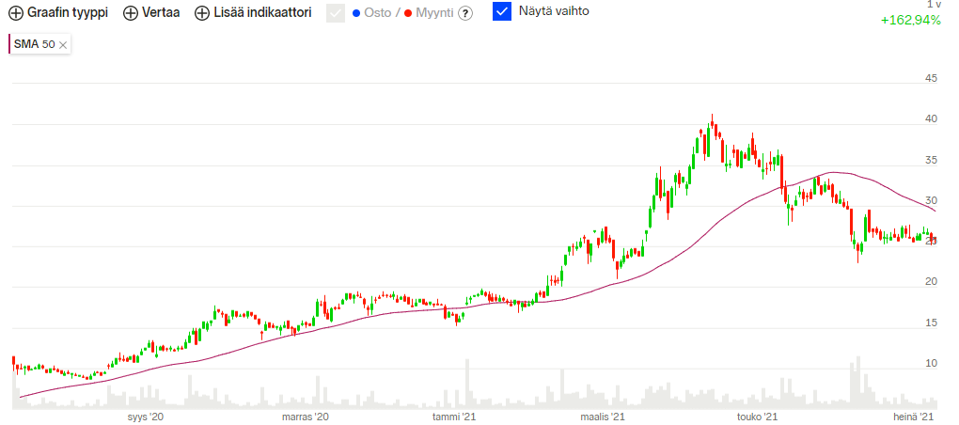
Task: Click the touko '21 date axis label
Action: click(758, 416)
